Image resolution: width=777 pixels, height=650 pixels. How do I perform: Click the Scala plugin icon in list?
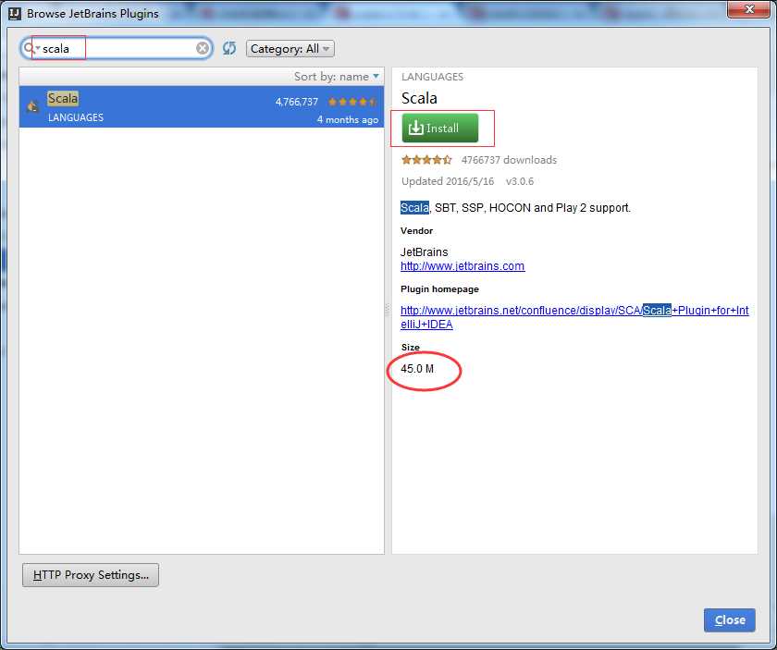32,106
